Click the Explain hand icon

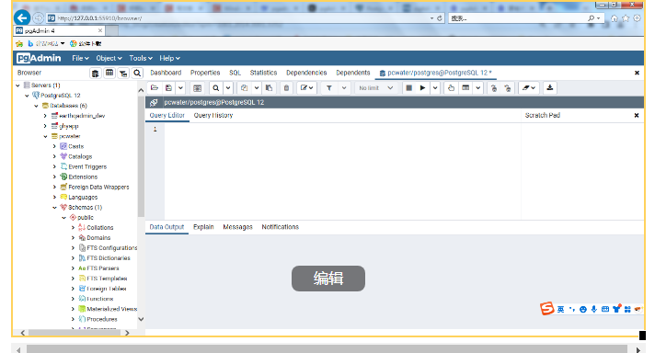(451, 88)
